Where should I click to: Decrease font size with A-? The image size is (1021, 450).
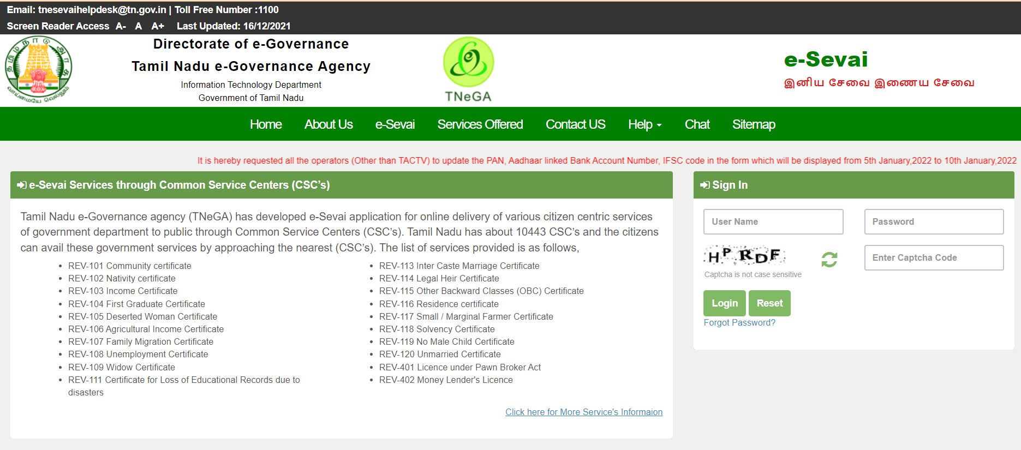click(x=121, y=26)
